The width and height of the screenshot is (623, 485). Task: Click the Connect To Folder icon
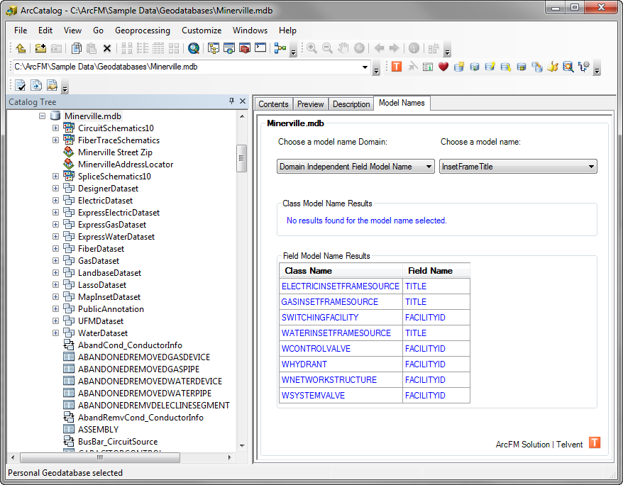point(40,48)
